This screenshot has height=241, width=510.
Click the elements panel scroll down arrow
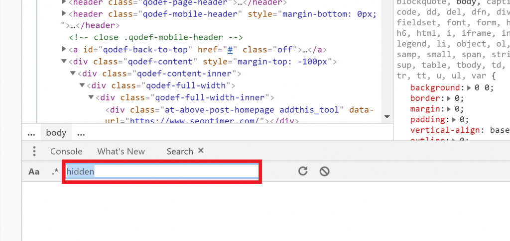pyautogui.click(x=386, y=117)
